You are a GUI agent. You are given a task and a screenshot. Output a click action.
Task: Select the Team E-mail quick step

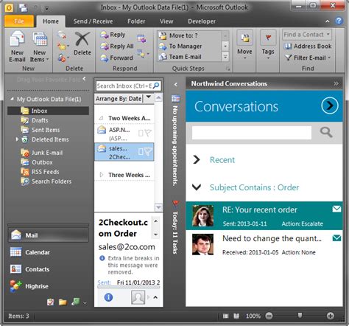click(180, 57)
